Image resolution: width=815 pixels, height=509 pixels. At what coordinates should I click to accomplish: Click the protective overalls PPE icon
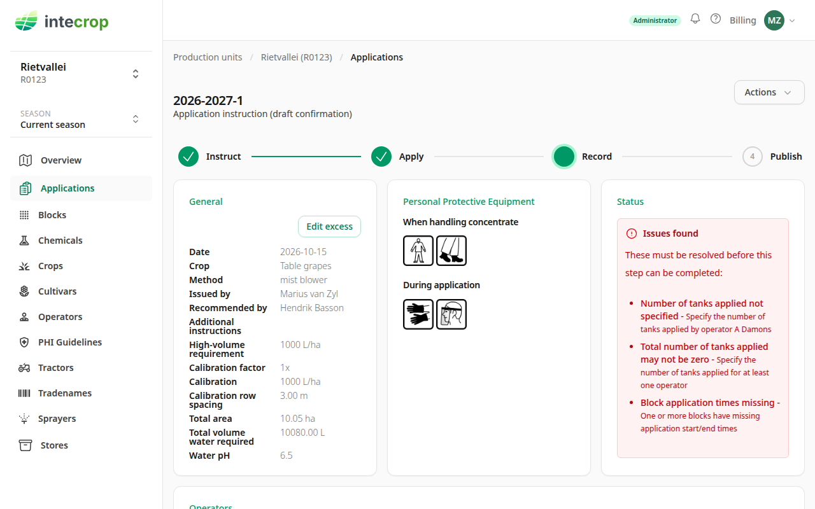[x=418, y=251]
